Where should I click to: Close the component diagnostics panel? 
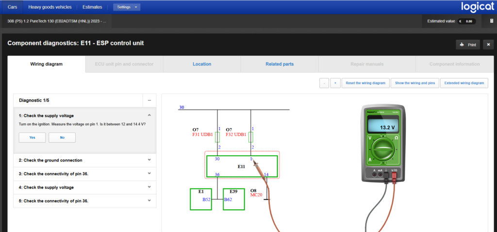(488, 45)
